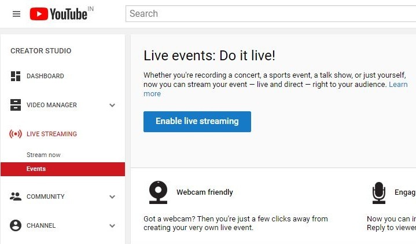Click the Community people icon
The height and width of the screenshot is (244, 416).
tap(16, 196)
